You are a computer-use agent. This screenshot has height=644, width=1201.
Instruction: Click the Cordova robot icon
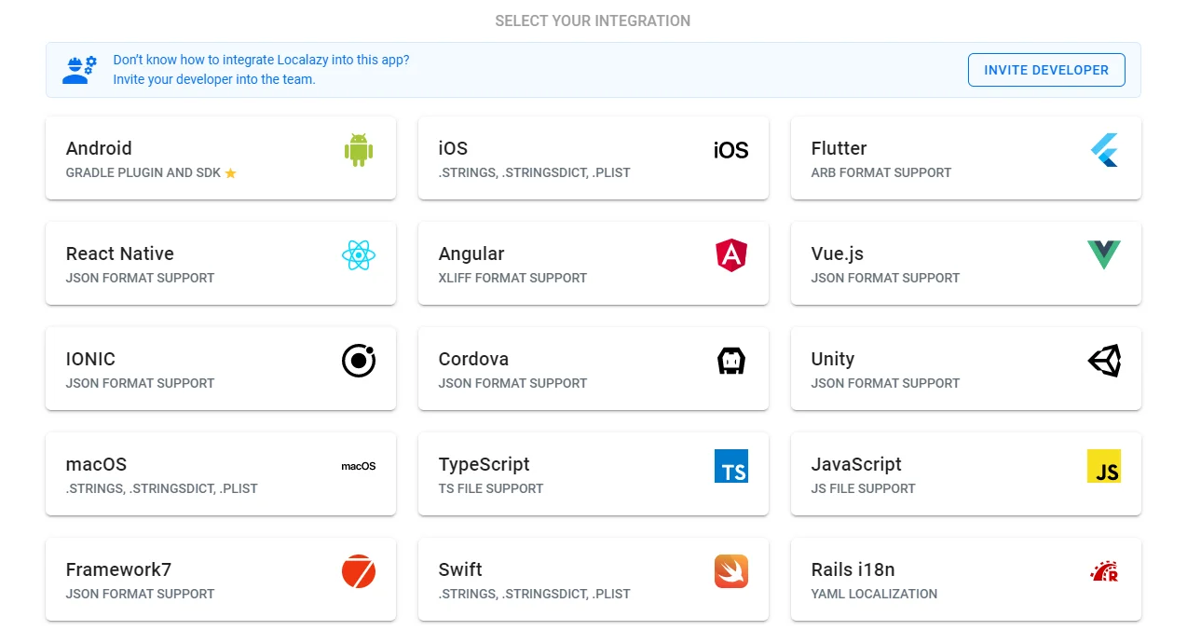click(730, 360)
